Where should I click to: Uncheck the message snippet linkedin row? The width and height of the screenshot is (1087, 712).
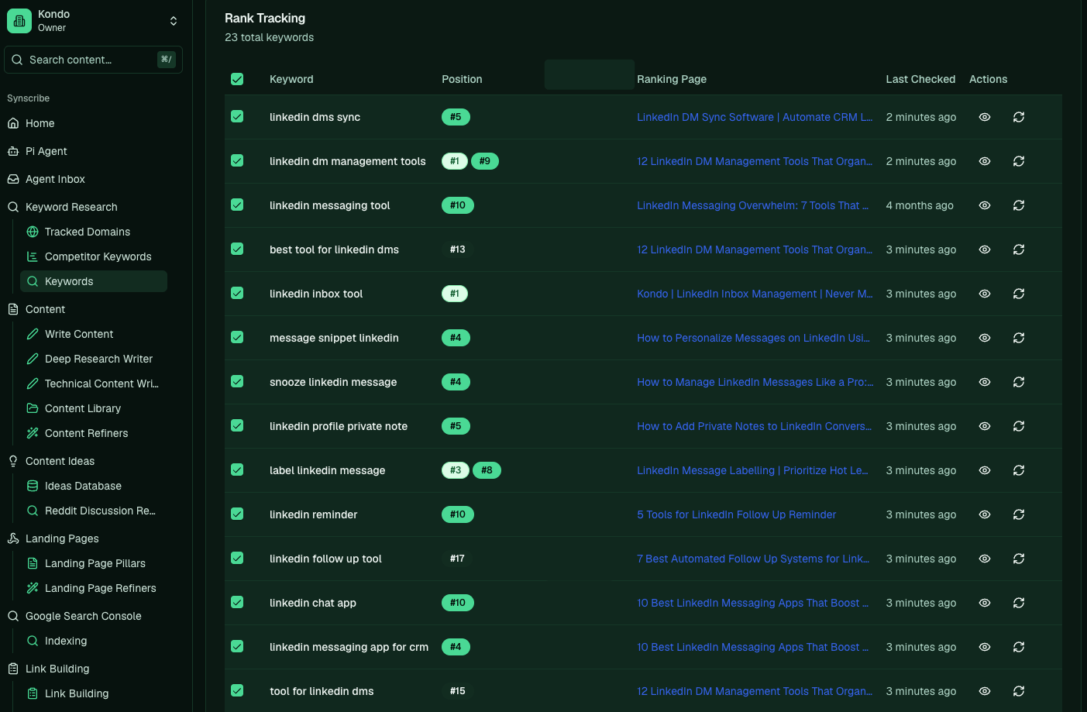237,337
